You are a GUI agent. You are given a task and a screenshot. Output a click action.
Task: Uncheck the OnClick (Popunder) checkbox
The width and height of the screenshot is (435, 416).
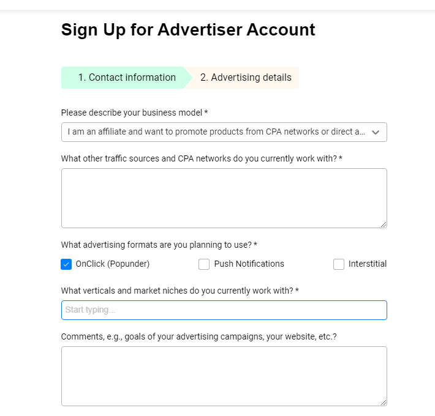[67, 264]
